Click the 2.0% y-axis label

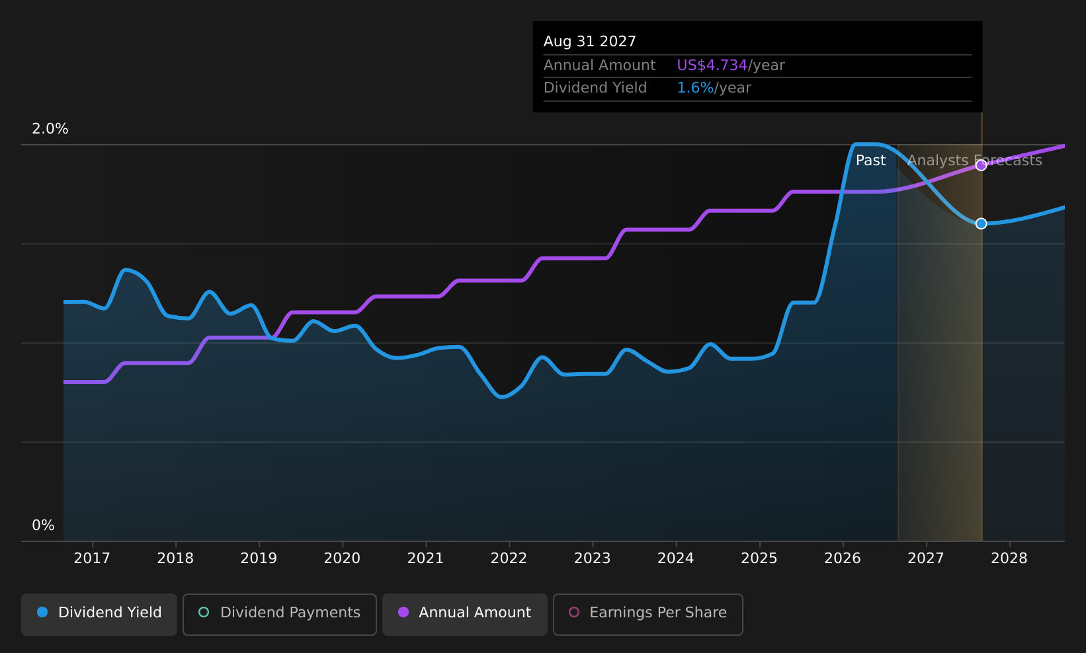(x=50, y=129)
